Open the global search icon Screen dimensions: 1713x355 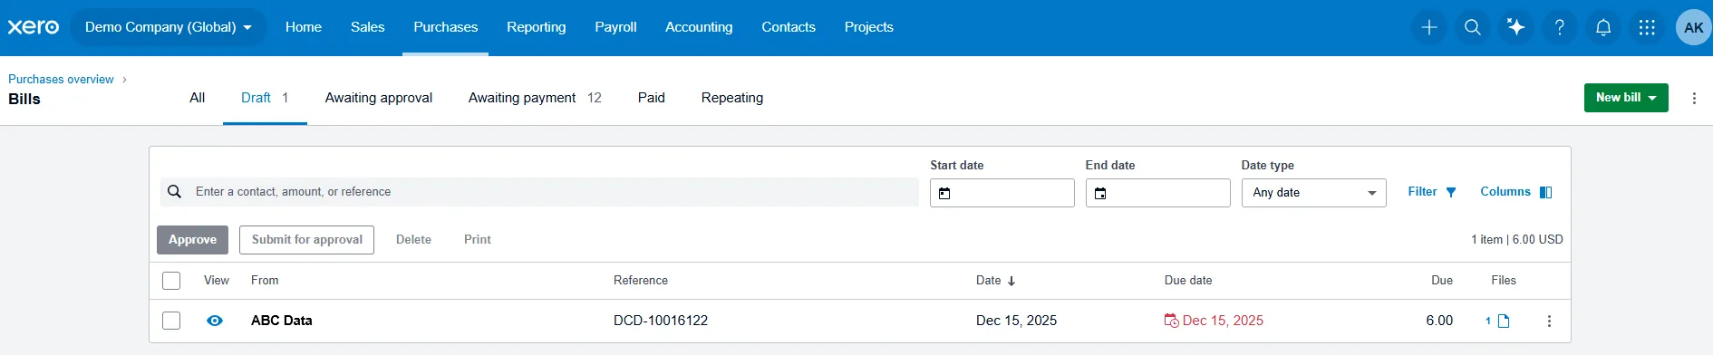point(1473,27)
